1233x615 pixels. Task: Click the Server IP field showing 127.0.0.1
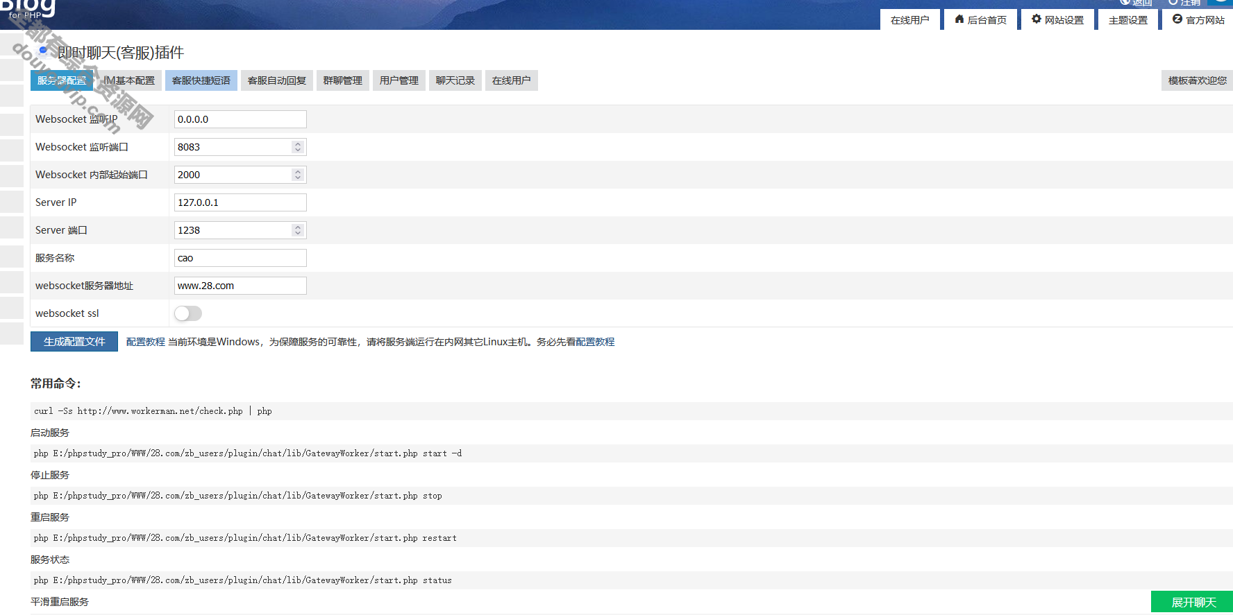pos(240,202)
